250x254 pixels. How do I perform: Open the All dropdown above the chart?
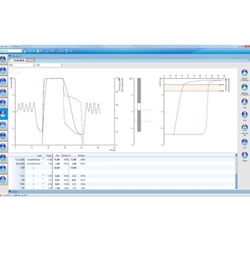pos(49,66)
